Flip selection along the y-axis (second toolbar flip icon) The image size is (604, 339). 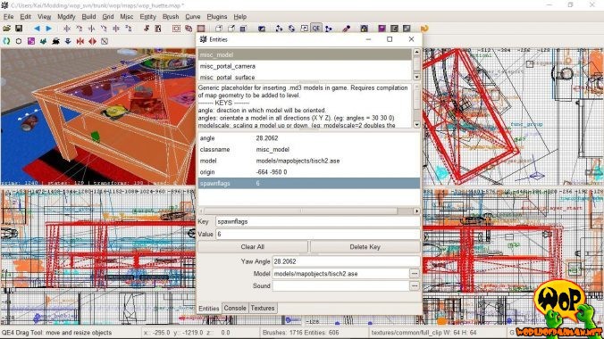point(92,29)
